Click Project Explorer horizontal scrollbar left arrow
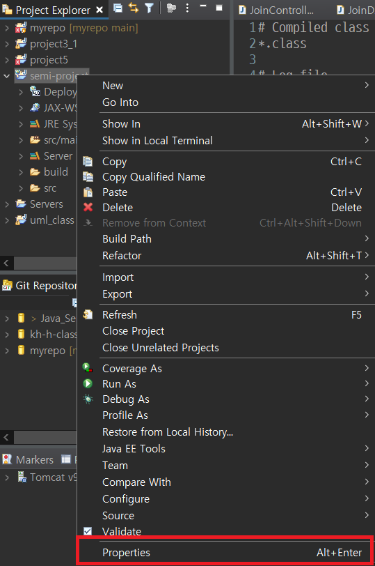The height and width of the screenshot is (566, 375). click(x=6, y=263)
